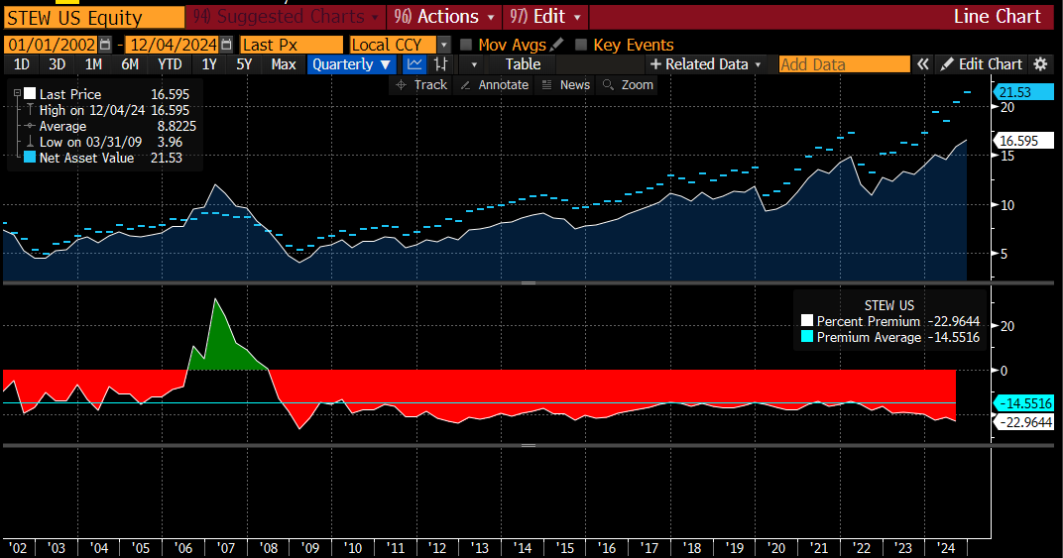Collapse the Last Price legend tree
The width and height of the screenshot is (1063, 558).
[x=18, y=93]
